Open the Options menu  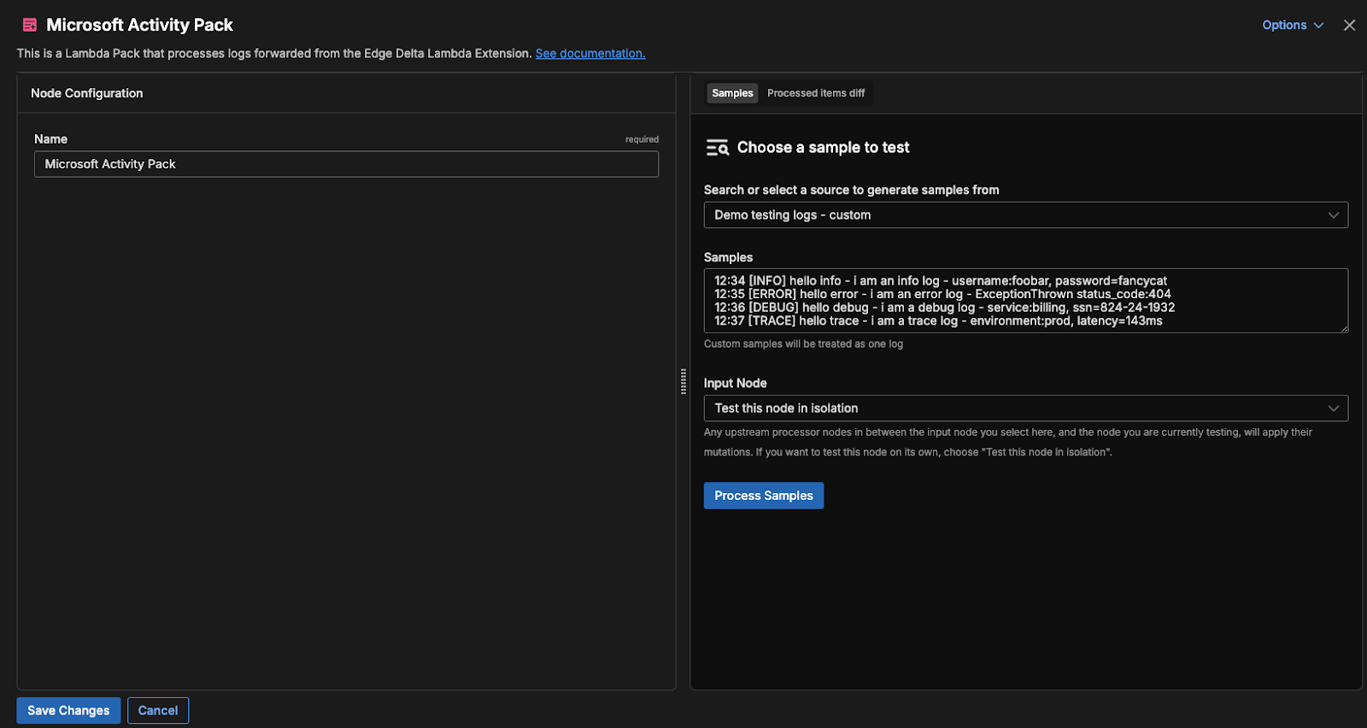[x=1284, y=26]
